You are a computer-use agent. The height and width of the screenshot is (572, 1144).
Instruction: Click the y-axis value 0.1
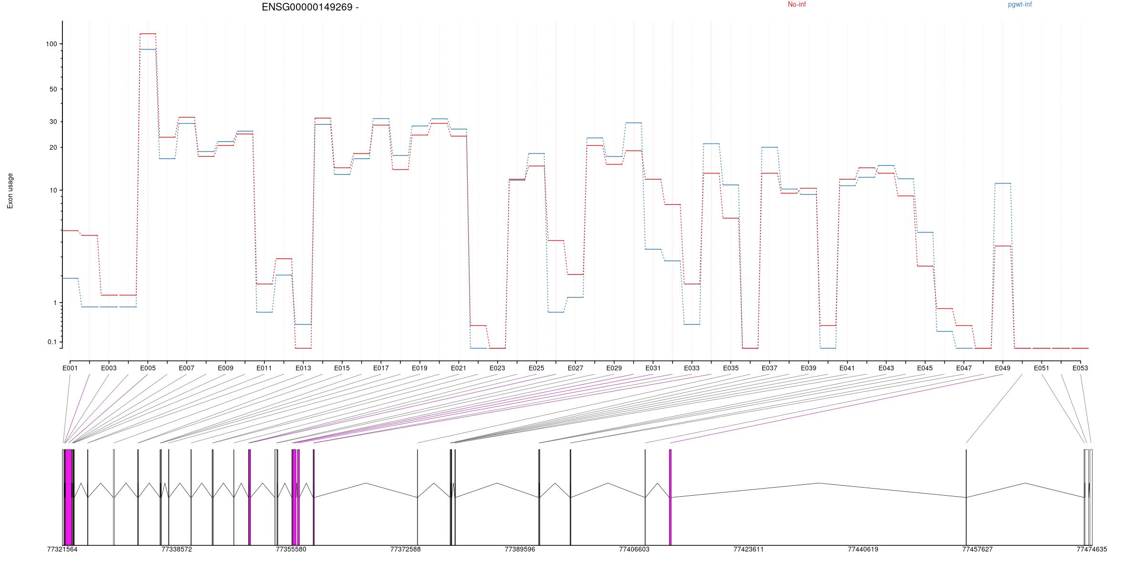click(x=52, y=342)
